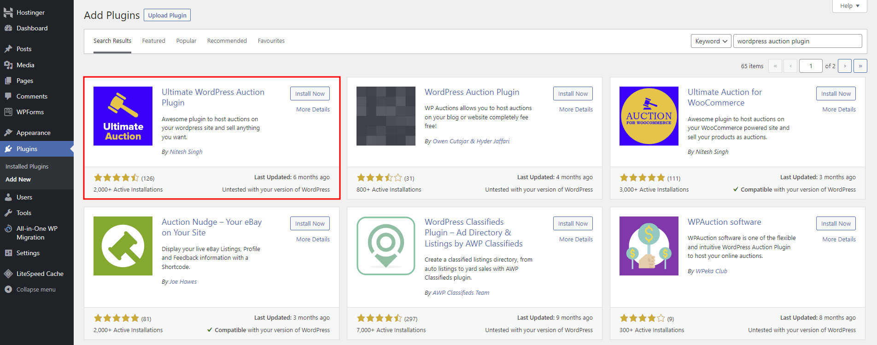Click the Posts pushpin icon
The height and width of the screenshot is (345, 877).
click(8, 49)
